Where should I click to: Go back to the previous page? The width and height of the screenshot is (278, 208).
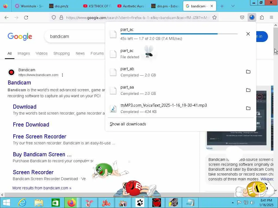[7, 18]
